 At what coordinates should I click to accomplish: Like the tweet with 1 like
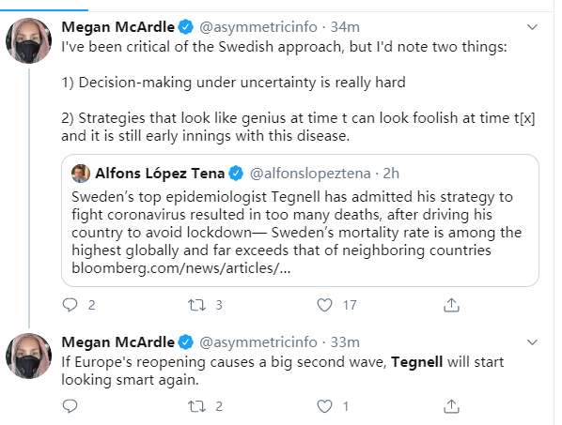pyautogui.click(x=325, y=406)
